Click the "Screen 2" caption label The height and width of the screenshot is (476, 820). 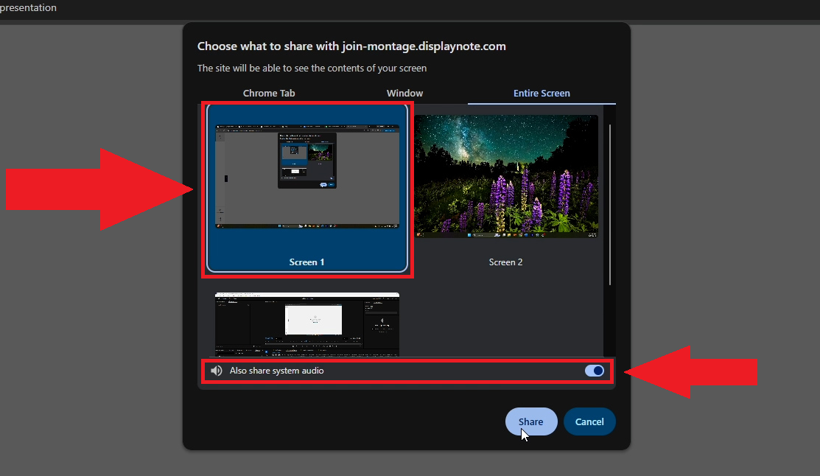[x=505, y=262]
